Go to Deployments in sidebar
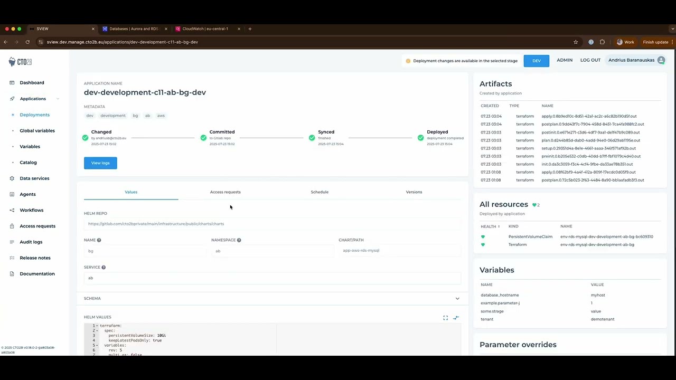The width and height of the screenshot is (676, 380). click(34, 115)
